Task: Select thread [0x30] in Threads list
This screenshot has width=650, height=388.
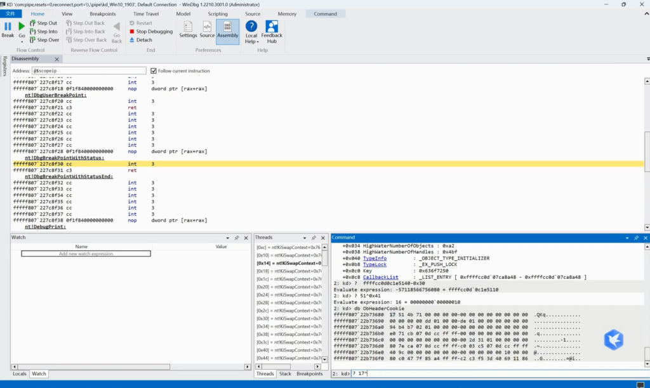Action: pos(289,319)
